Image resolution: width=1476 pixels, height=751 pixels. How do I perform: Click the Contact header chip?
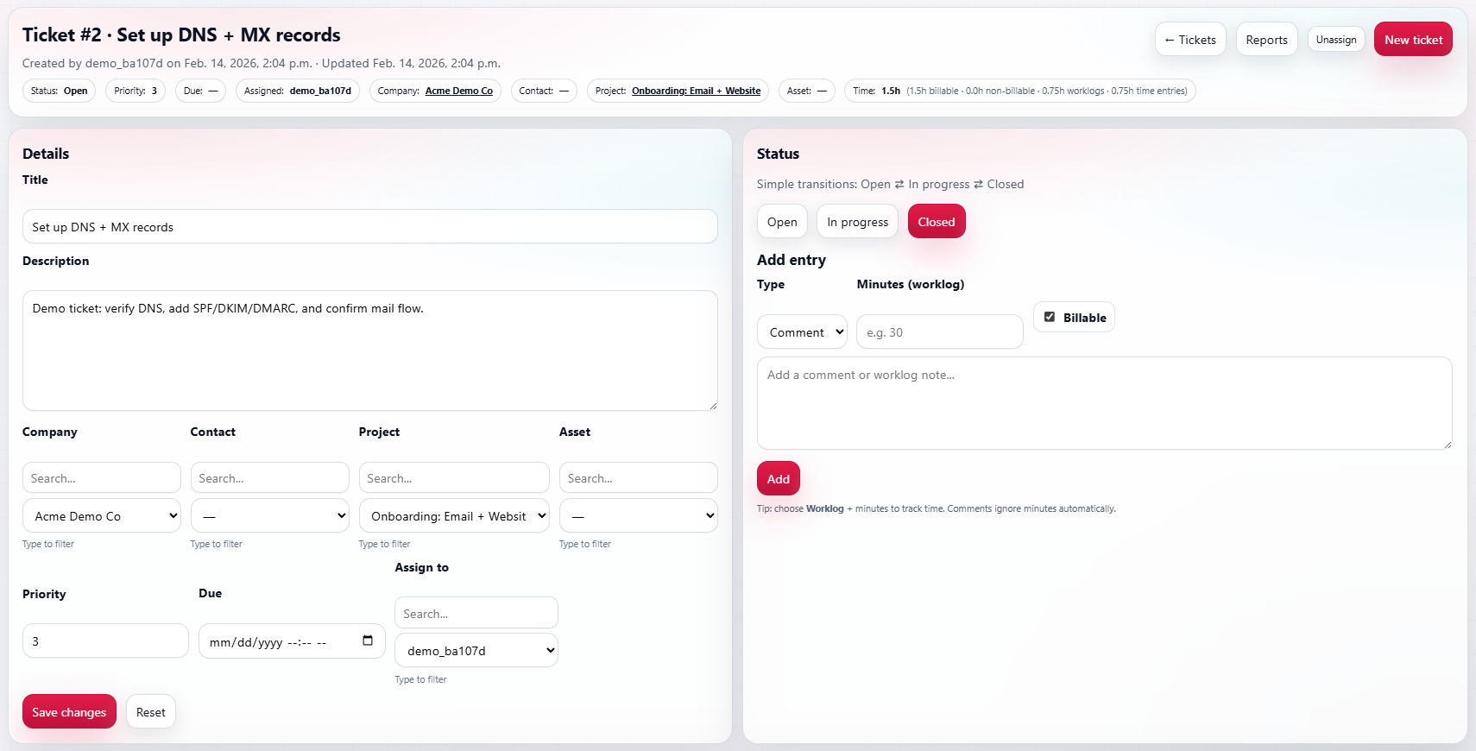point(544,91)
